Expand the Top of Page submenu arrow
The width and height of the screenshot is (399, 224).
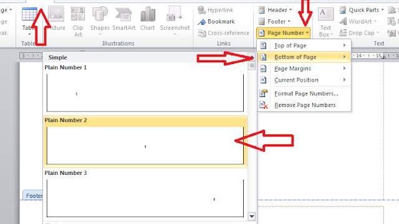pyautogui.click(x=345, y=45)
